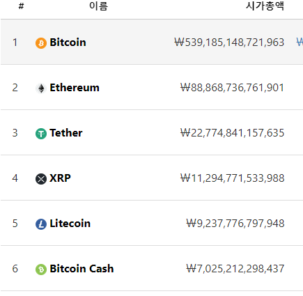
Task: Open the Bitcoin coin name link
Action: (68, 42)
